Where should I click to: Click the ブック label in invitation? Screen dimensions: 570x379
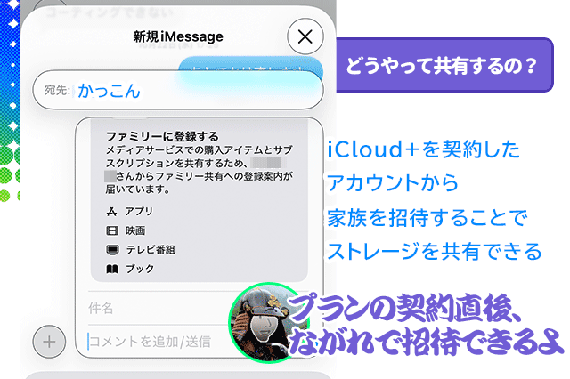[140, 269]
